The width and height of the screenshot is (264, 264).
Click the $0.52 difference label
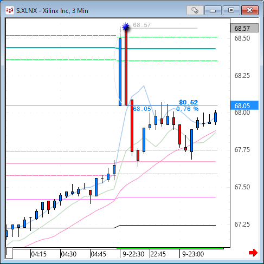pos(188,102)
